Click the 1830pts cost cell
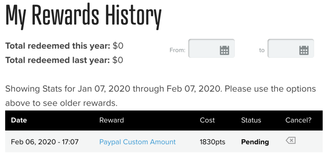 click(212, 142)
